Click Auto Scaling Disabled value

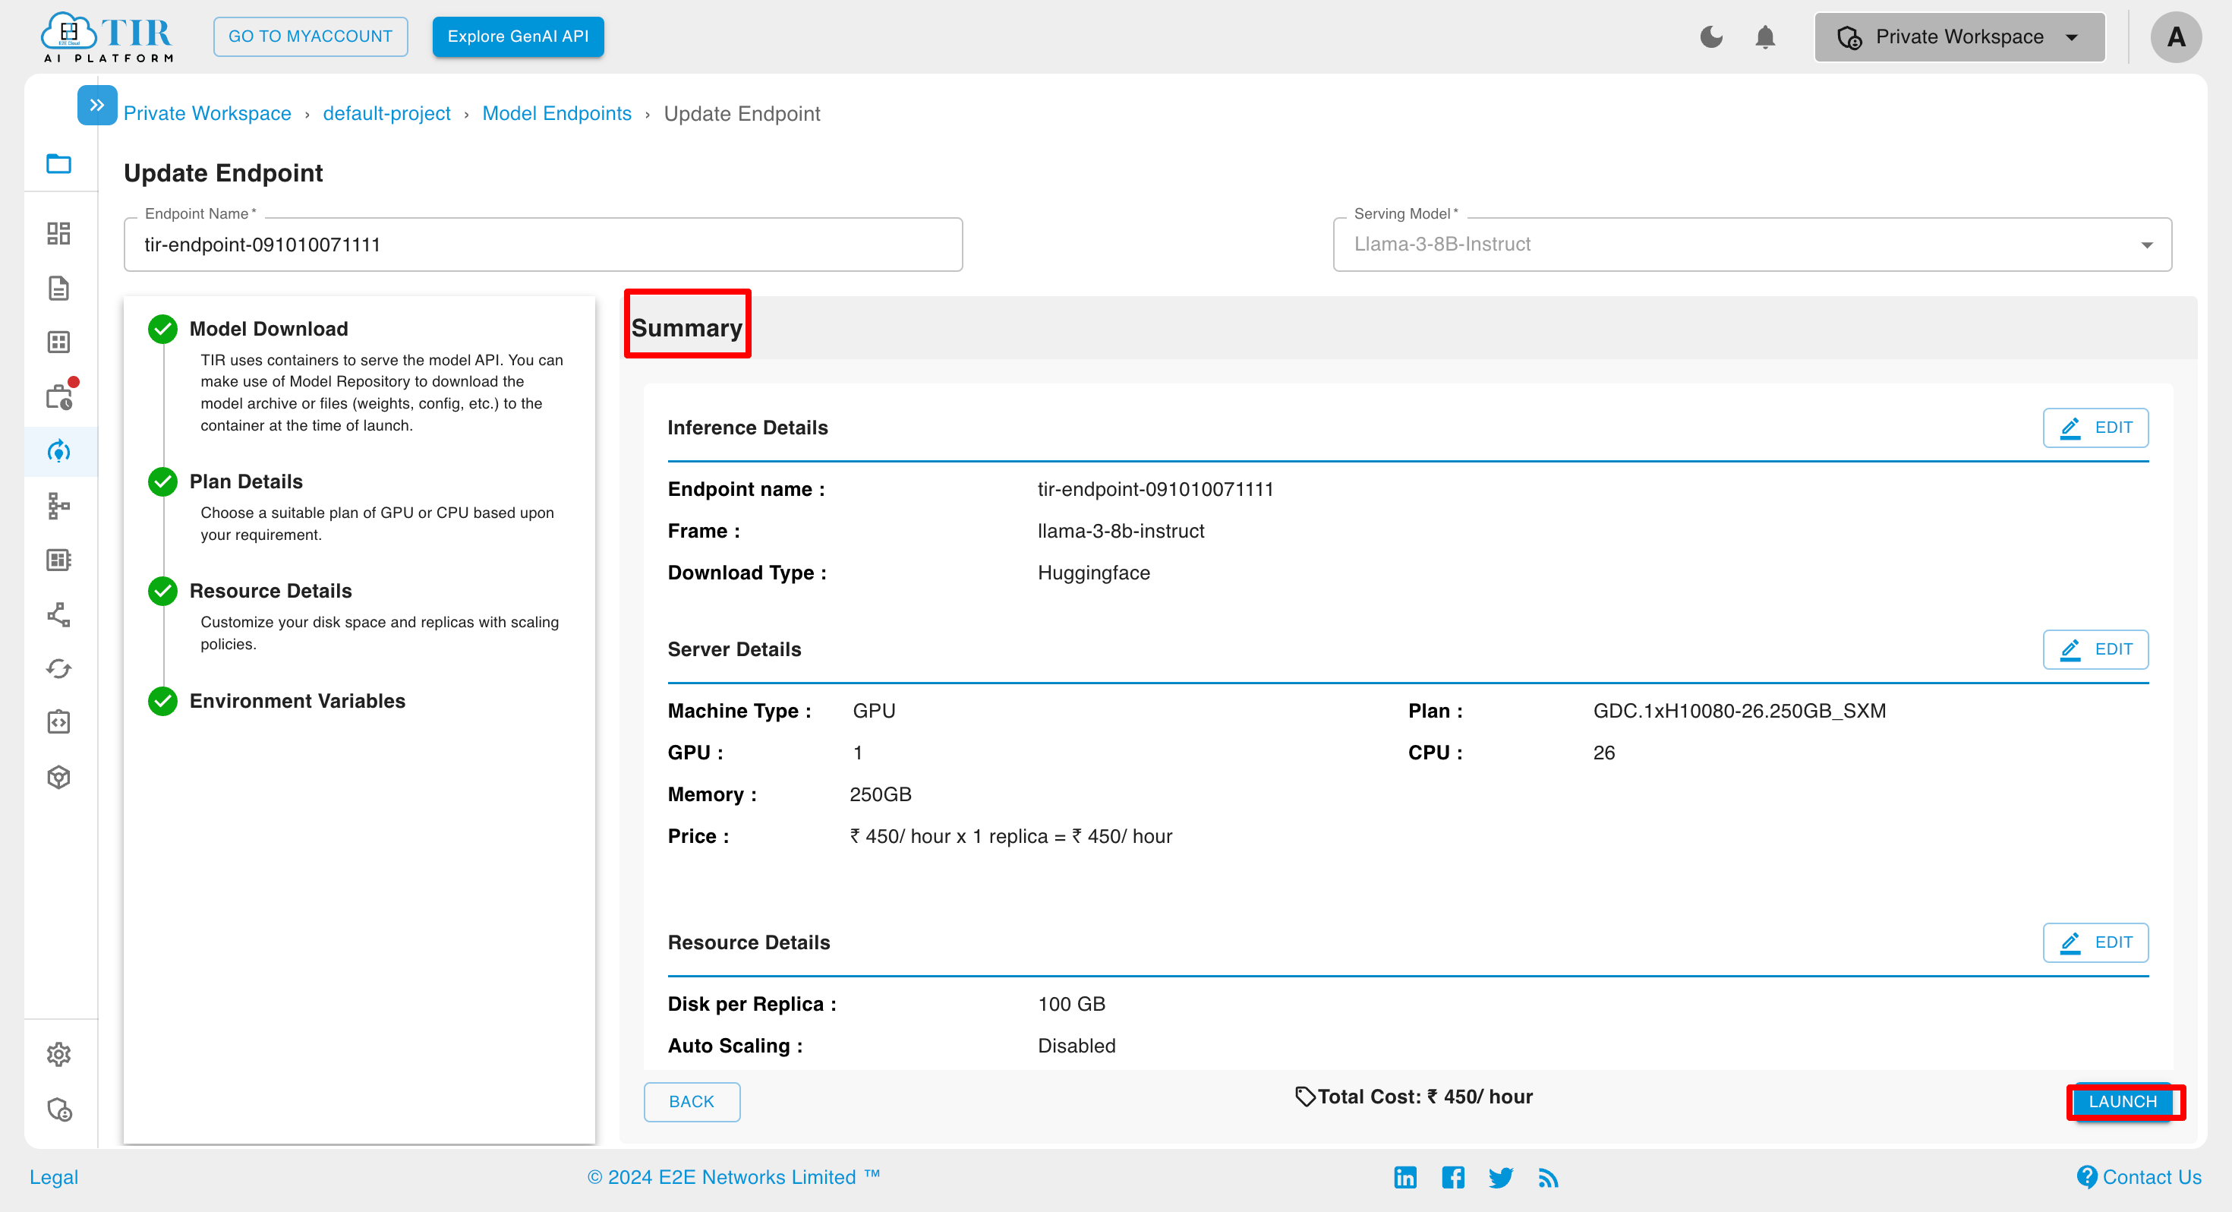pyautogui.click(x=1077, y=1046)
